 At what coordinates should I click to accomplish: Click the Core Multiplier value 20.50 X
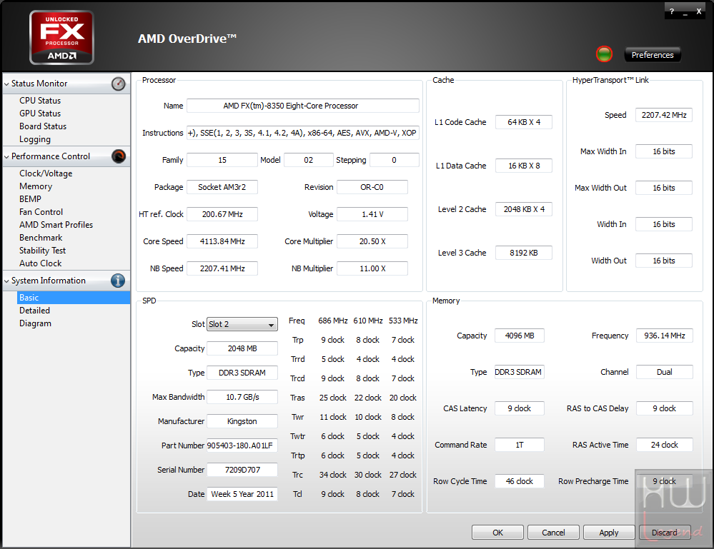point(372,241)
